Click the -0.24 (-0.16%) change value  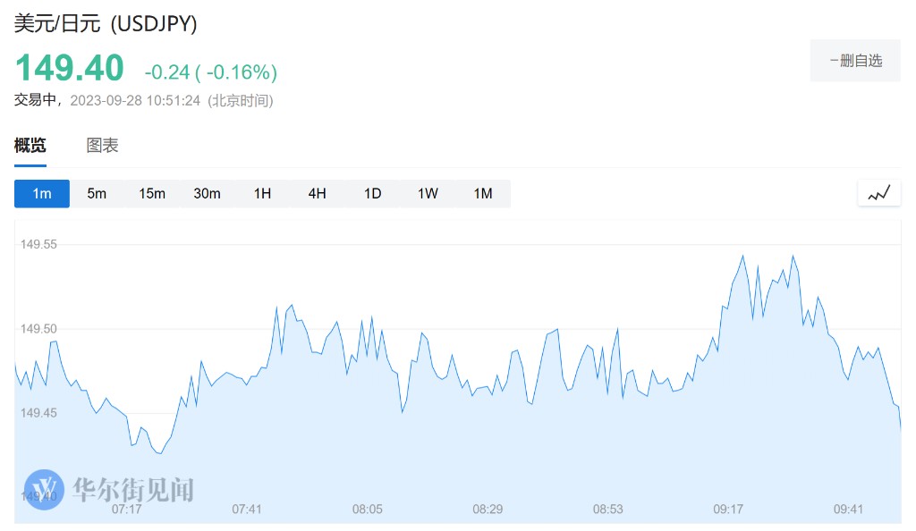[211, 72]
